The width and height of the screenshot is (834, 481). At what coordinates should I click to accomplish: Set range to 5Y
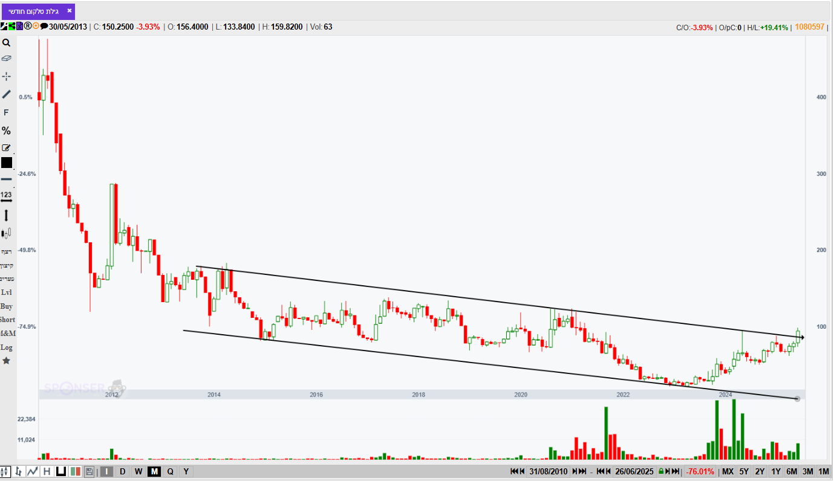tap(744, 471)
